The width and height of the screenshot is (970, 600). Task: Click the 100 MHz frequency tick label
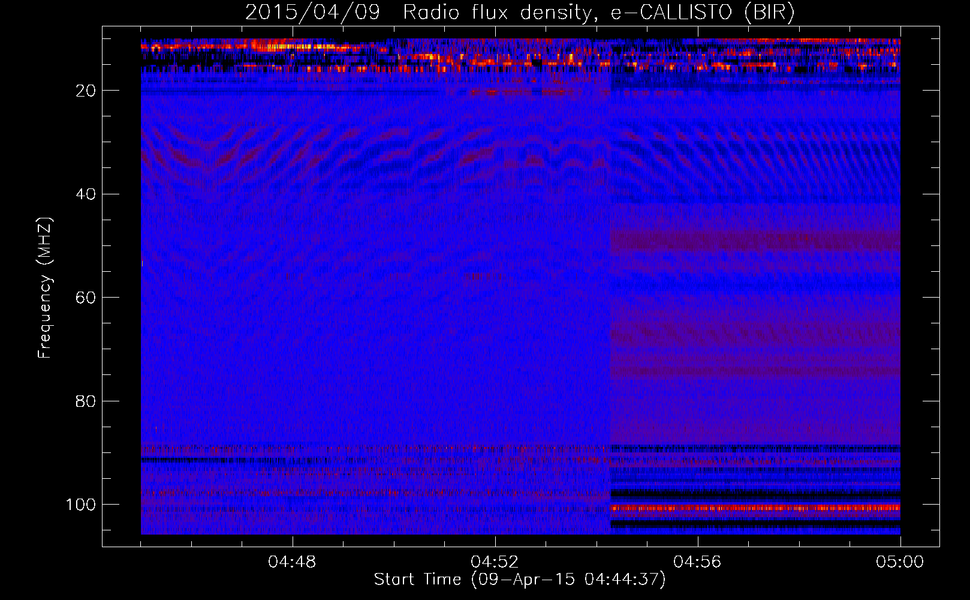click(81, 505)
